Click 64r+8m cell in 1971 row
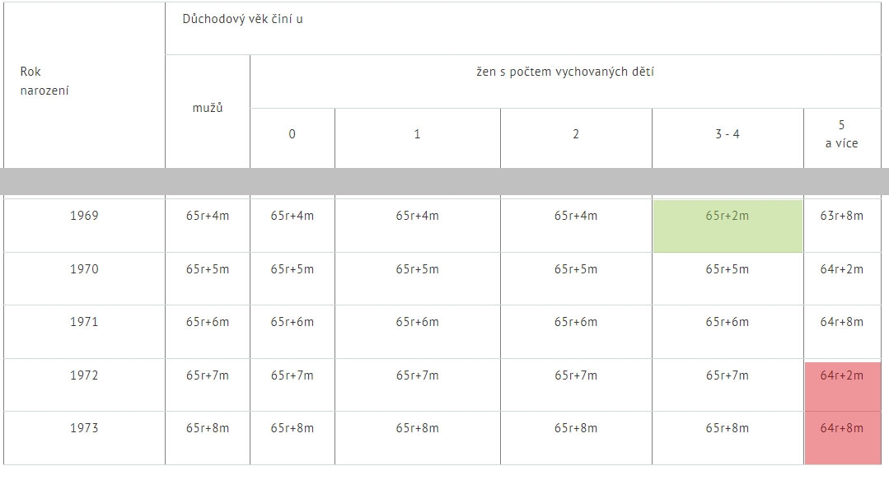 coord(842,322)
